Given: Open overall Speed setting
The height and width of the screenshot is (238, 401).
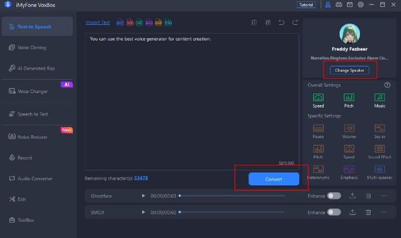Looking at the screenshot, I should 318,101.
